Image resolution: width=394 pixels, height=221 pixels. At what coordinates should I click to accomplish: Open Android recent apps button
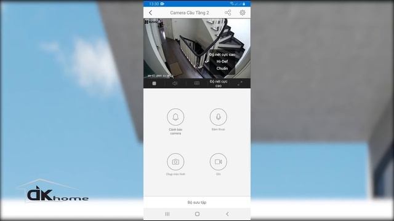167,214
